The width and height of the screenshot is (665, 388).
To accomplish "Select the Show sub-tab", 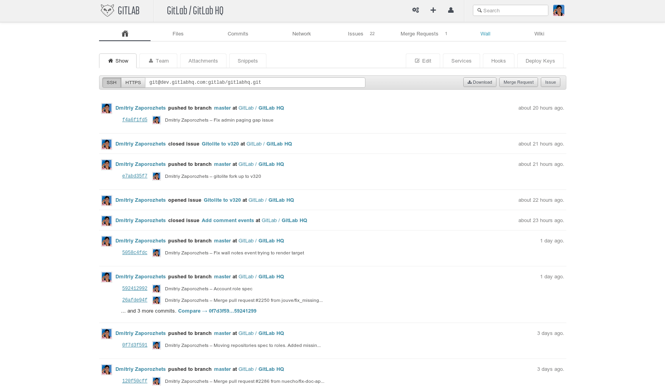I will 118,61.
